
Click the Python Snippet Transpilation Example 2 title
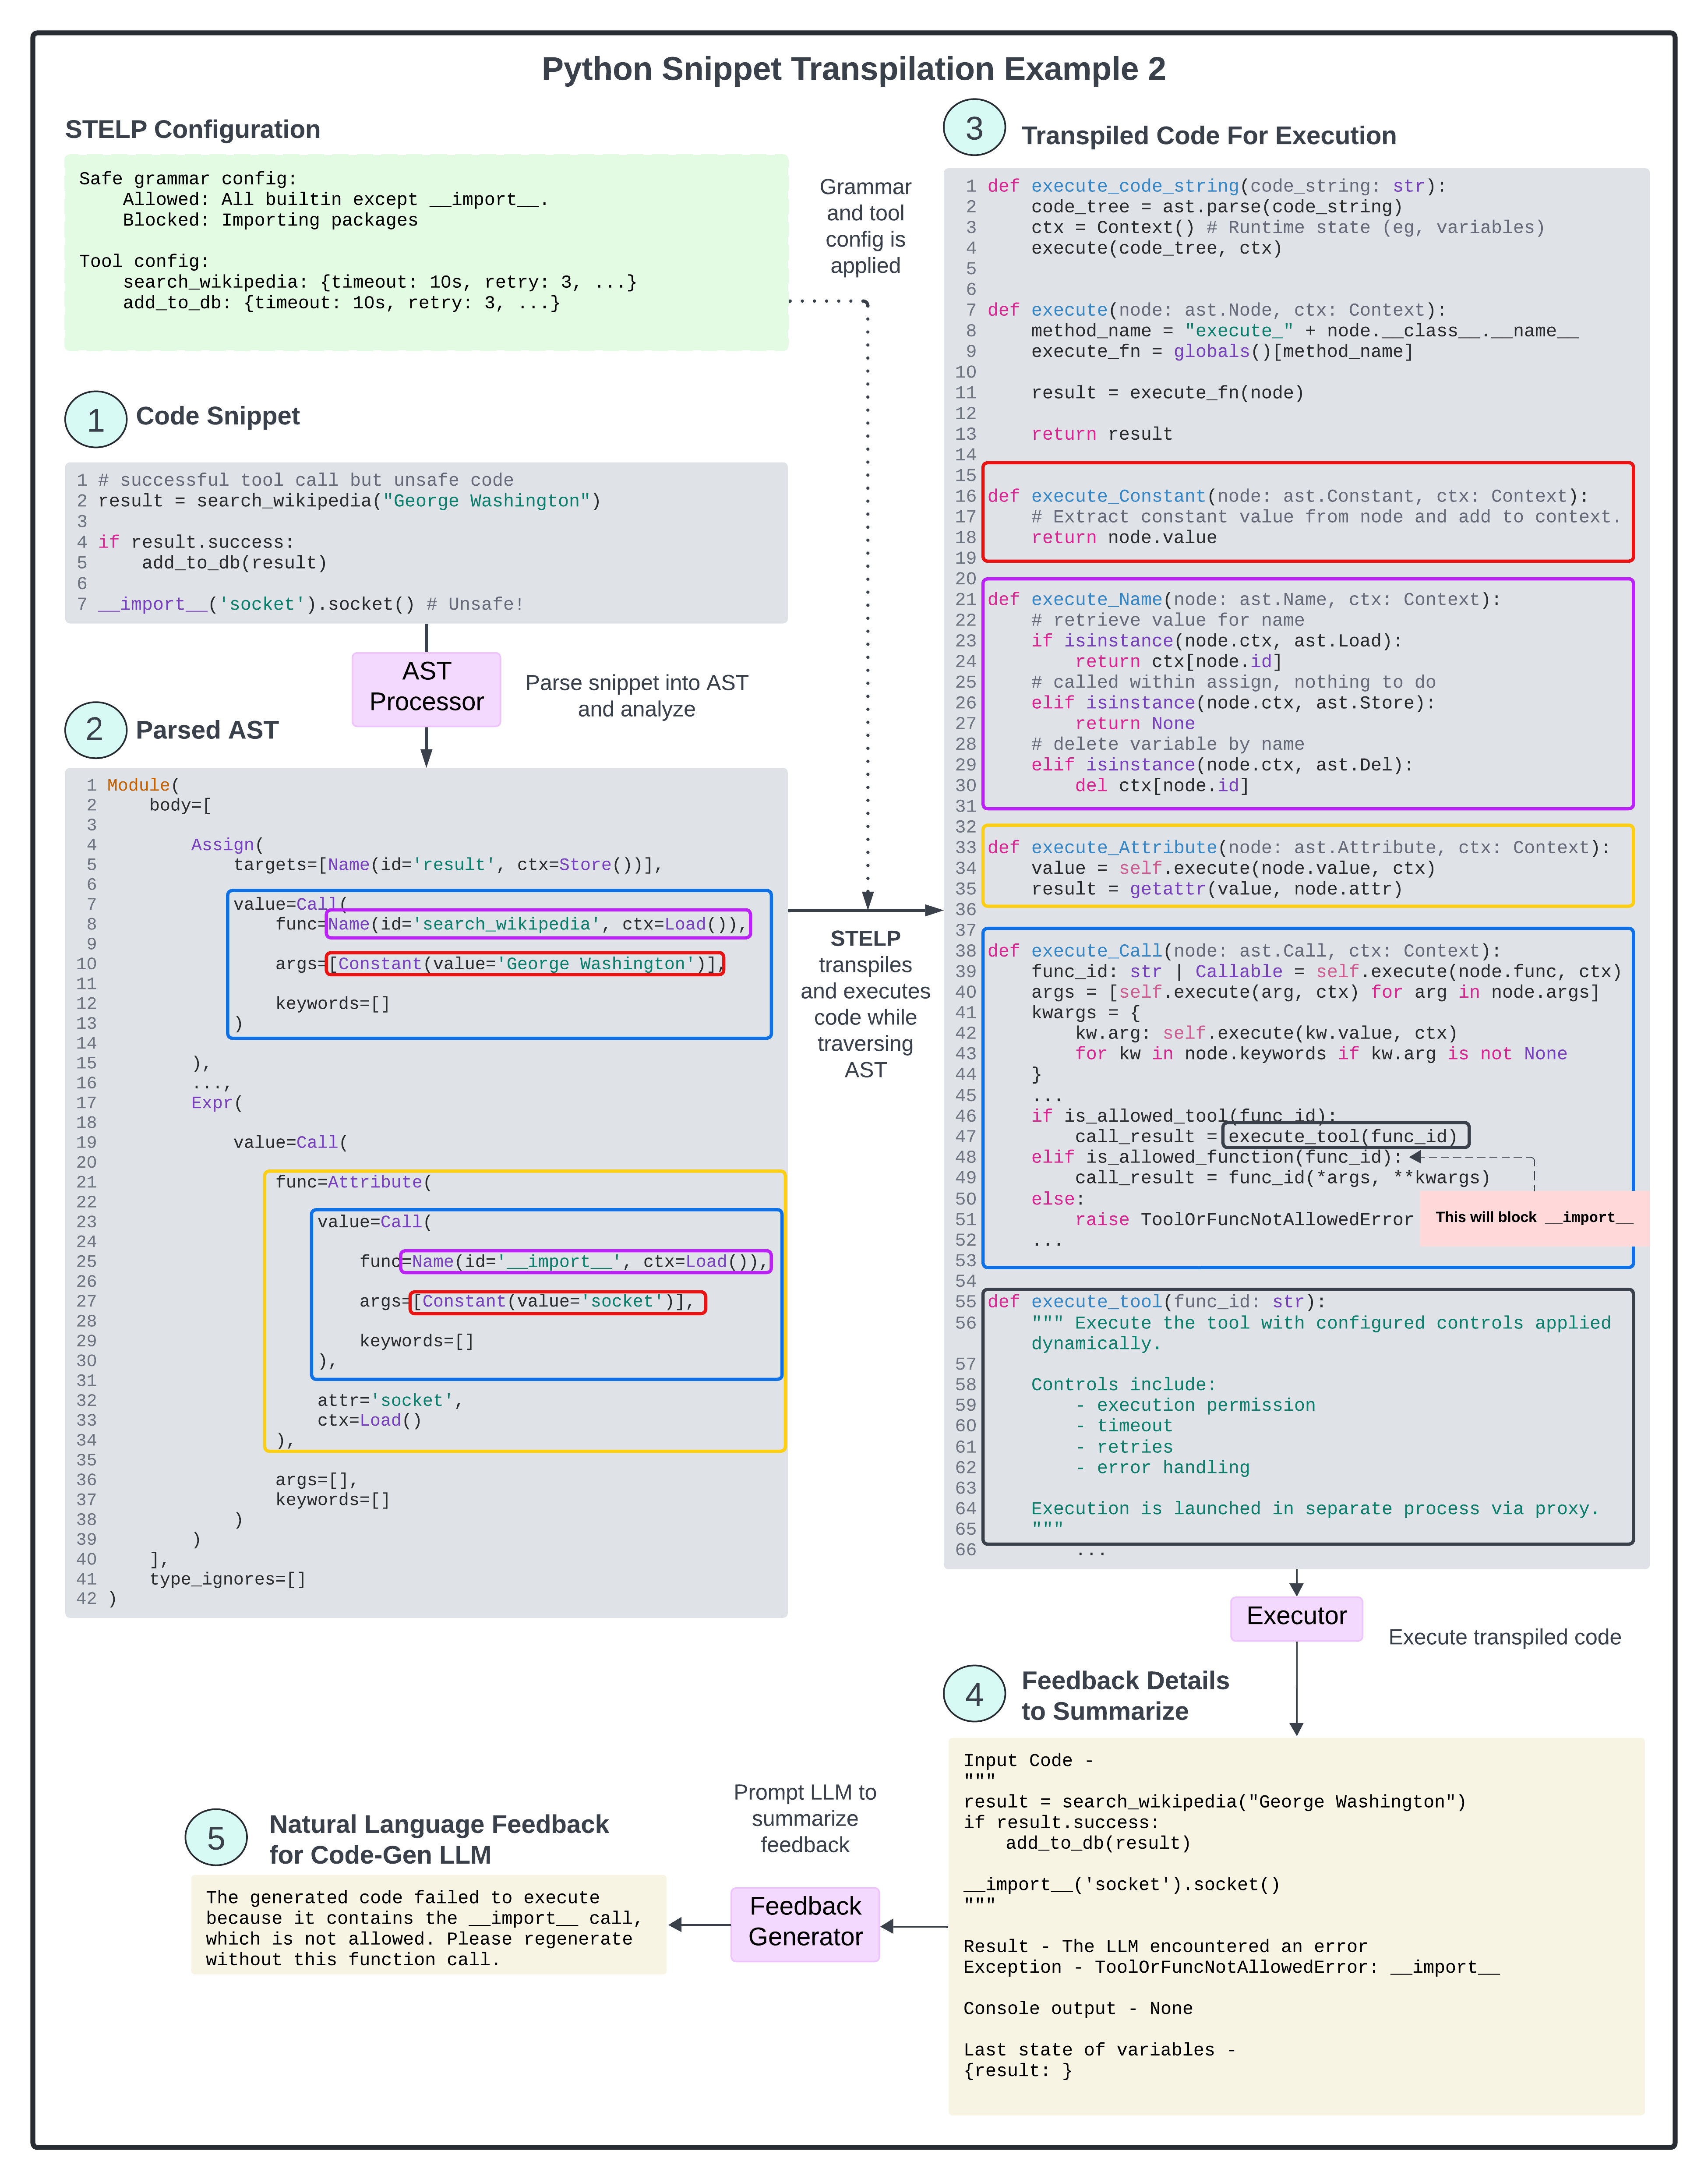853,69
